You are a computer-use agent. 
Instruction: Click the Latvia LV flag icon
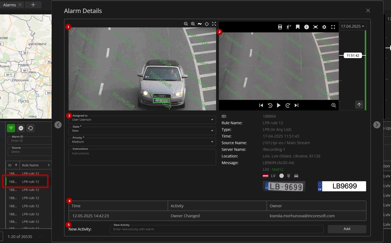265,176
